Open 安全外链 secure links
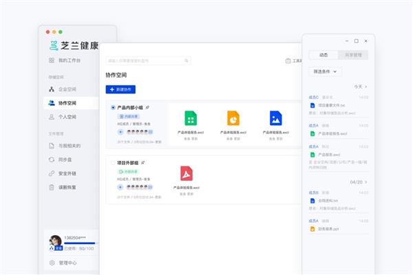This screenshot has width=413, height=275. click(67, 173)
